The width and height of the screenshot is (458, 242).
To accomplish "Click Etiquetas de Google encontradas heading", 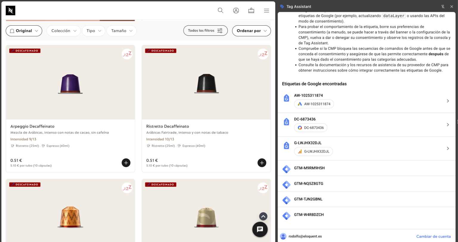I will tap(314, 84).
